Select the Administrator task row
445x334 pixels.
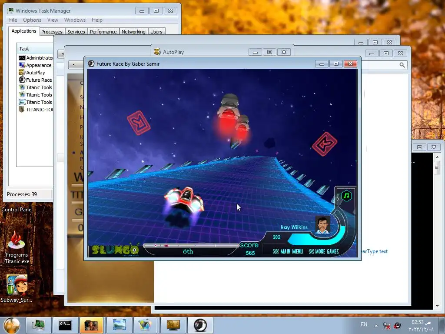(36, 58)
